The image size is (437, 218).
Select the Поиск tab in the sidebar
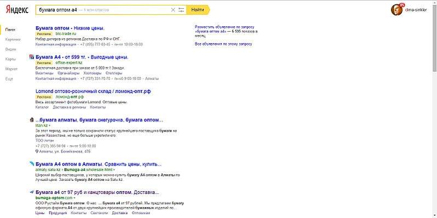(x=10, y=29)
